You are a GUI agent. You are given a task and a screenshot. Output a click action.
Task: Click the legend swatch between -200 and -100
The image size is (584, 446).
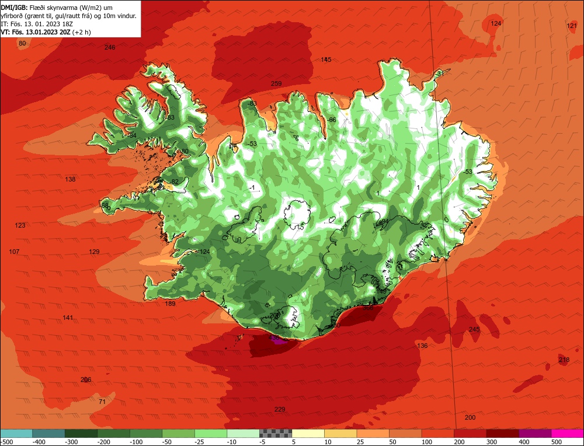pos(114,433)
